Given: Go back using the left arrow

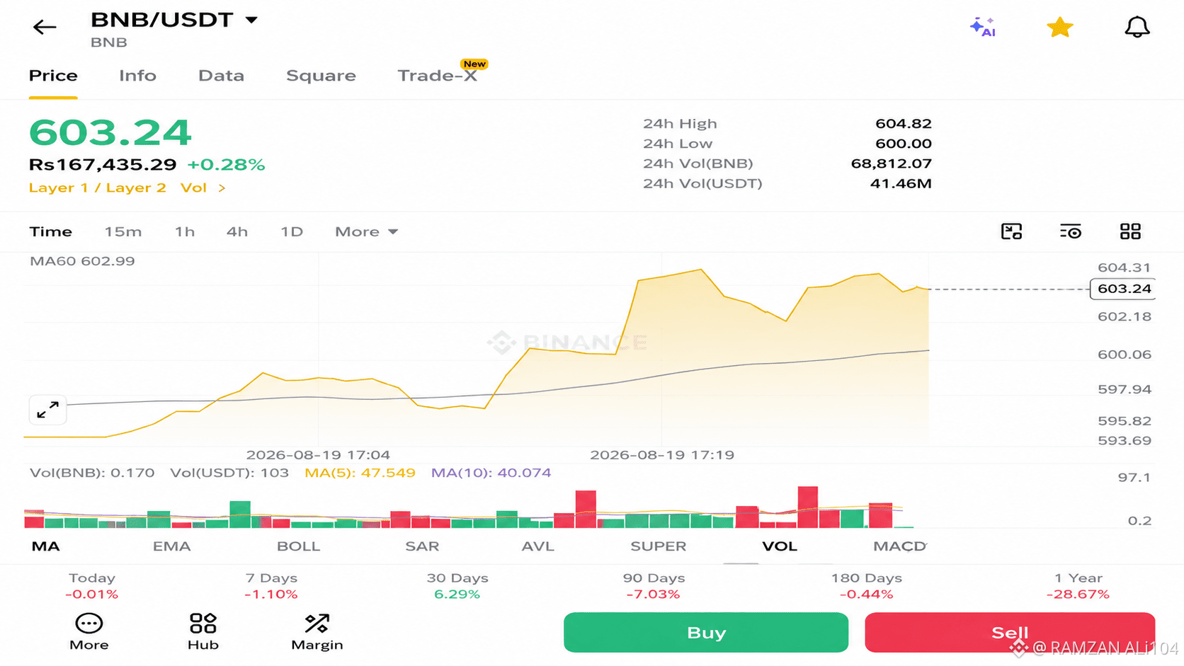Looking at the screenshot, I should pos(45,27).
